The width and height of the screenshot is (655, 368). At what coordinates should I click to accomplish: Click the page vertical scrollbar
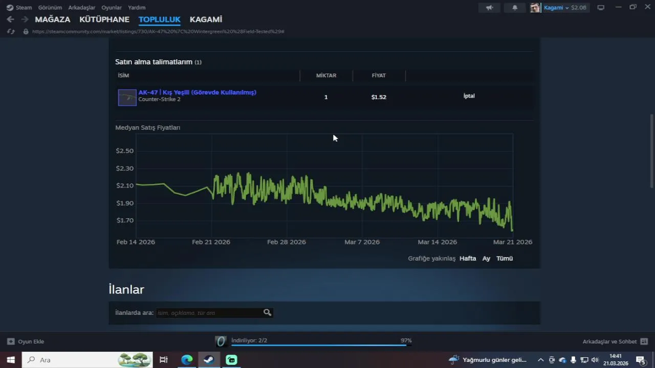651,151
